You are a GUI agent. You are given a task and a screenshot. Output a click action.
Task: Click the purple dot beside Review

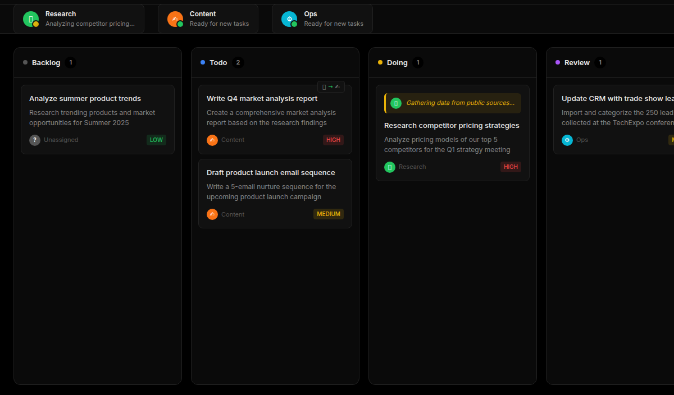click(x=557, y=62)
